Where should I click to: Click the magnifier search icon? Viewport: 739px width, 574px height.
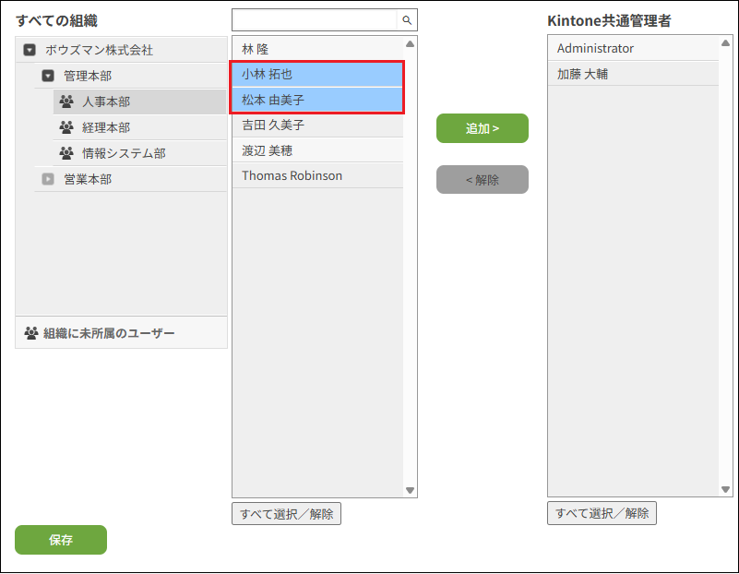[407, 19]
